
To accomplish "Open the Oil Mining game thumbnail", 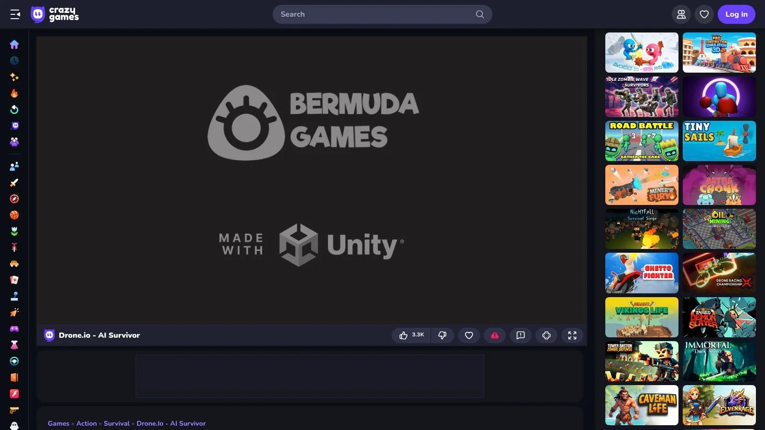I will pos(719,229).
